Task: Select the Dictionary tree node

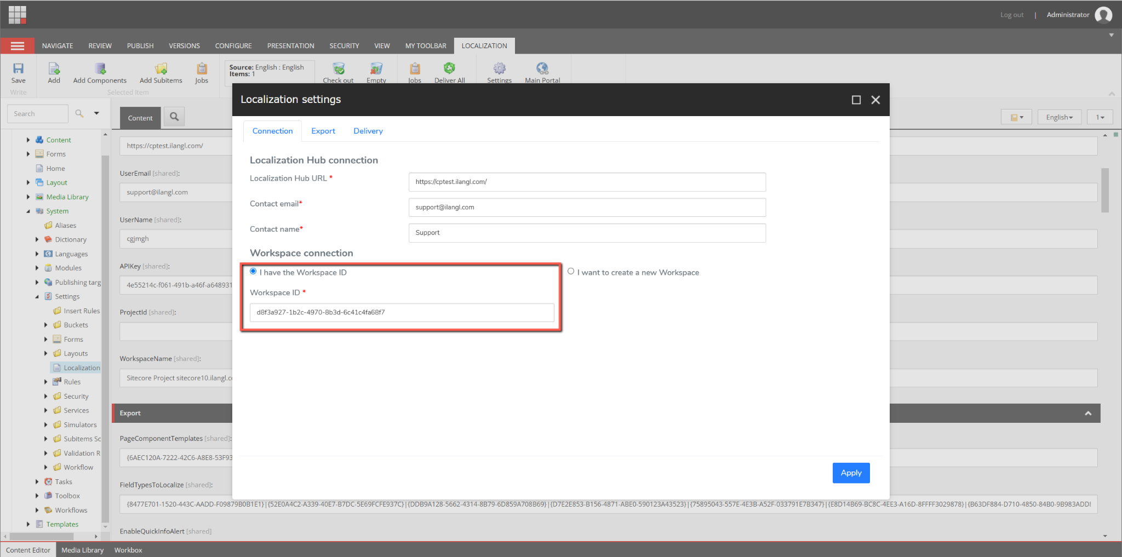Action: (x=71, y=239)
